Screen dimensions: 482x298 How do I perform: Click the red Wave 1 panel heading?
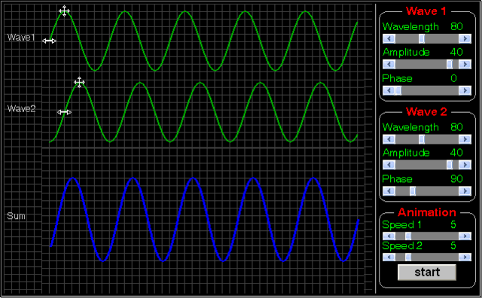(426, 11)
